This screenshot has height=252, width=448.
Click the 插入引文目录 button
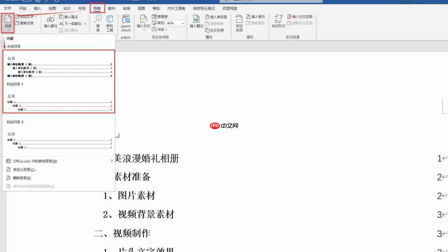point(300,17)
